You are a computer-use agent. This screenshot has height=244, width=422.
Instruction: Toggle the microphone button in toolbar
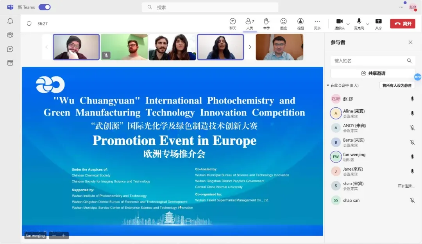pyautogui.click(x=359, y=24)
